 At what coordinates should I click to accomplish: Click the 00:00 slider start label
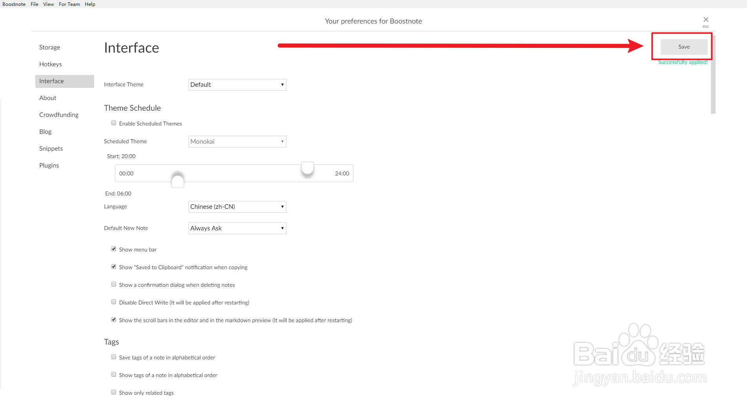(126, 173)
